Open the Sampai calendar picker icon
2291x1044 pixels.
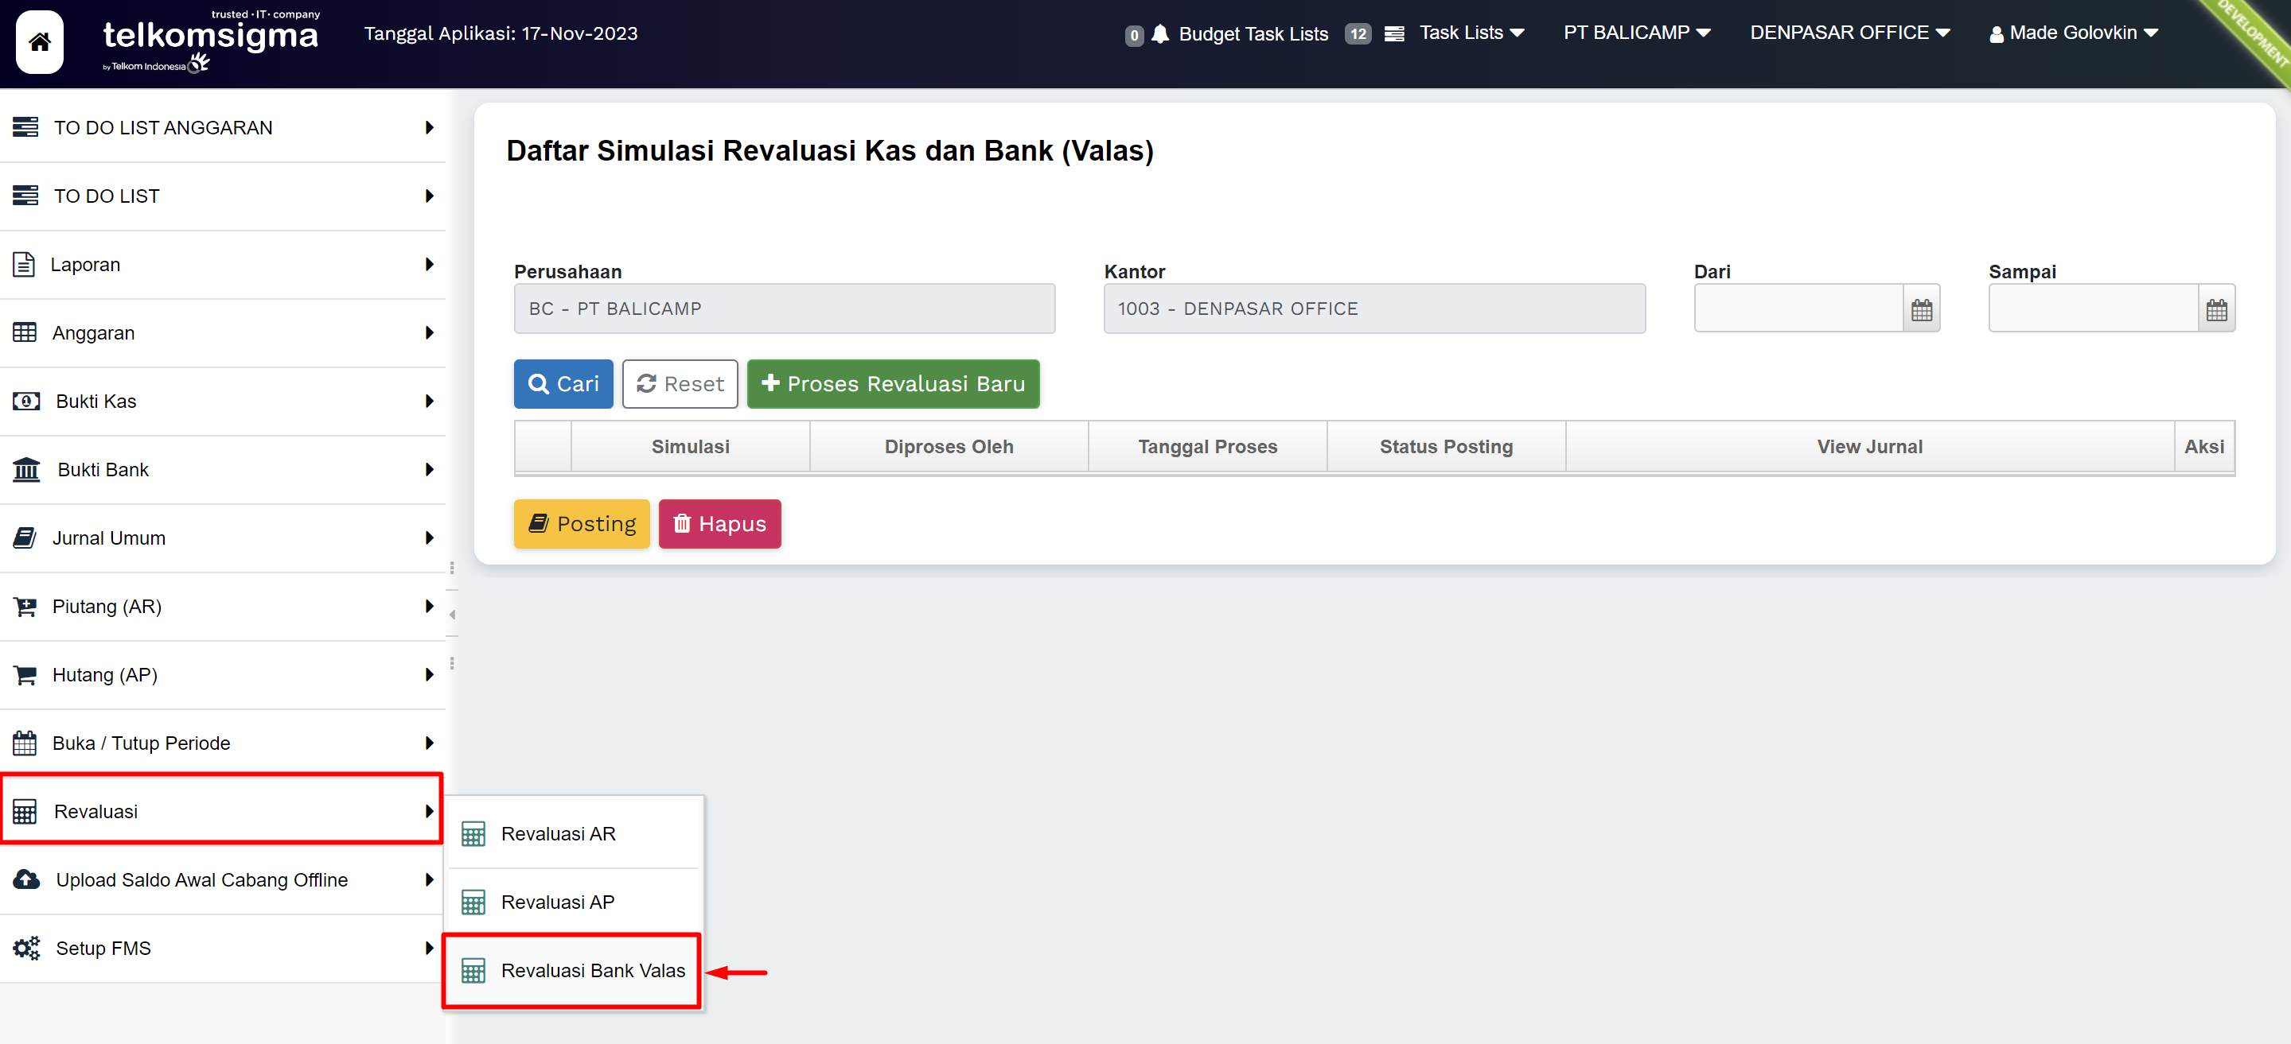coord(2215,309)
